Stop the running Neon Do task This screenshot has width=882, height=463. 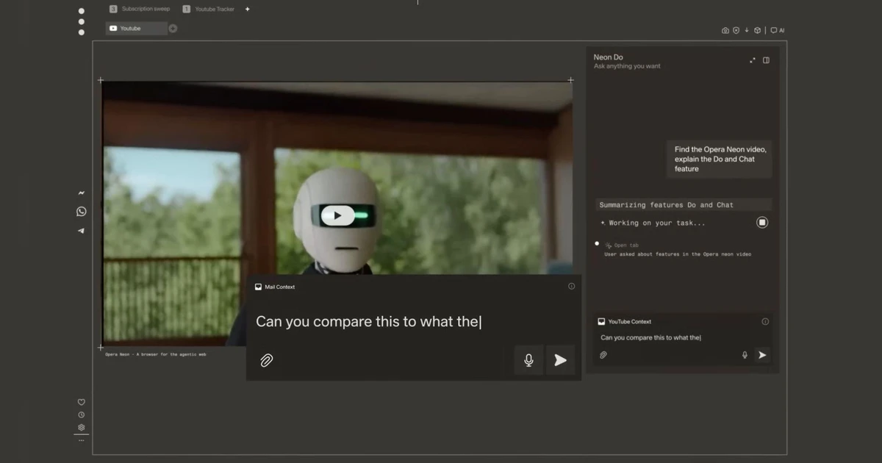coord(762,223)
